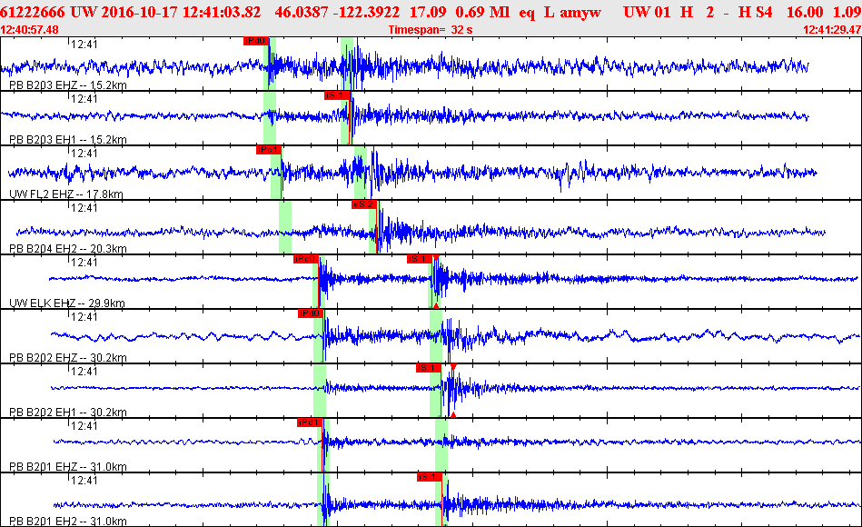Viewport: 862px width, 527px height.
Task: Click station label PB B202 EH1 -- 30.2km
Action: 68,412
